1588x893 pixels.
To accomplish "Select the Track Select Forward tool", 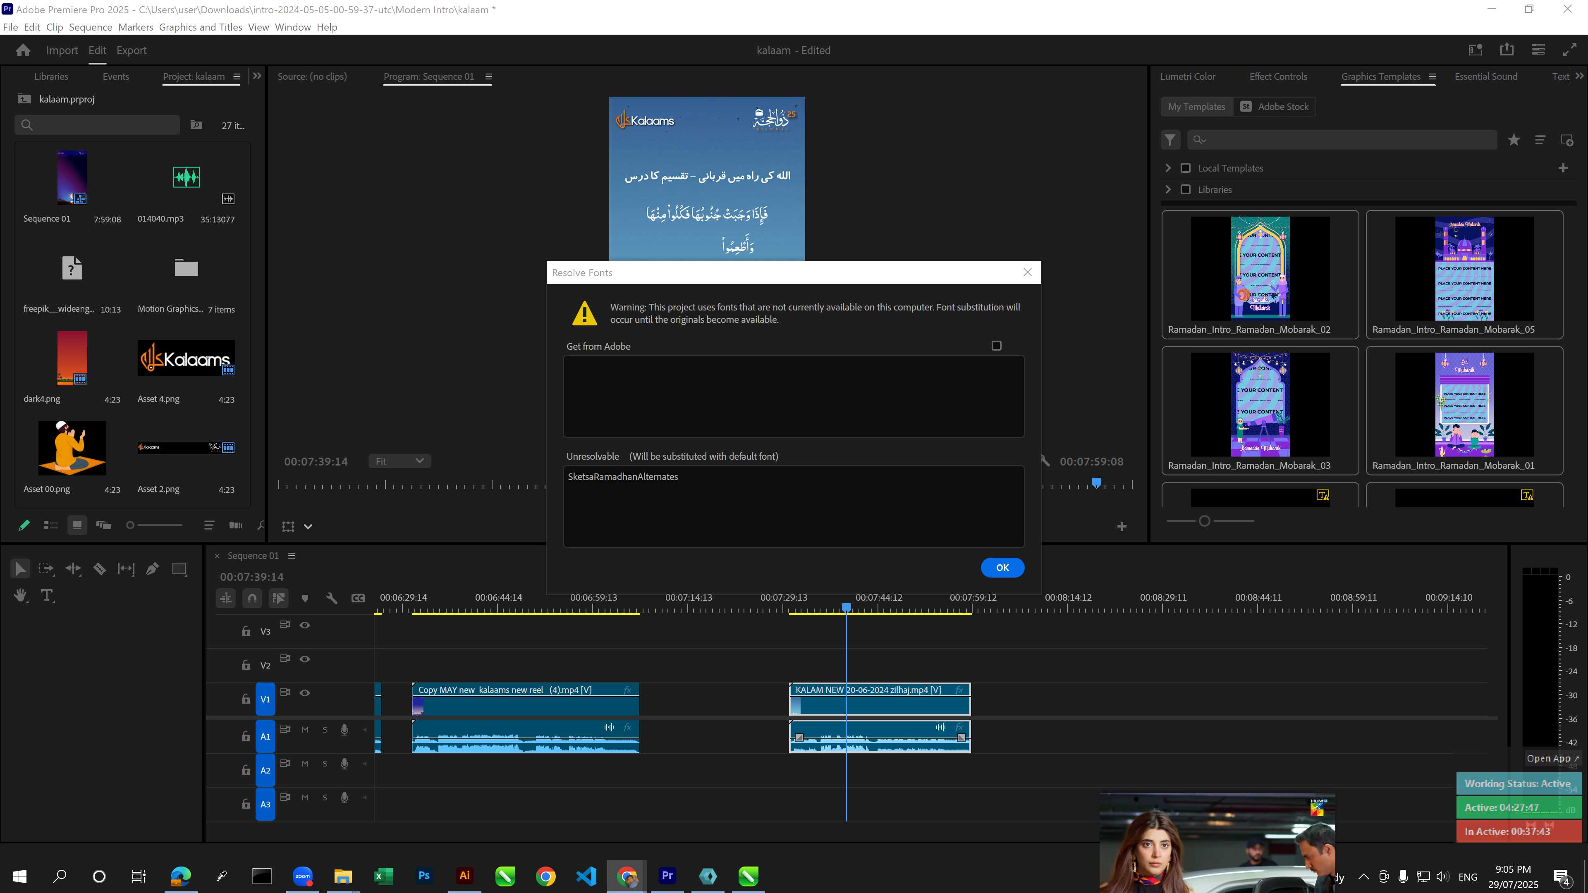I will (x=46, y=568).
